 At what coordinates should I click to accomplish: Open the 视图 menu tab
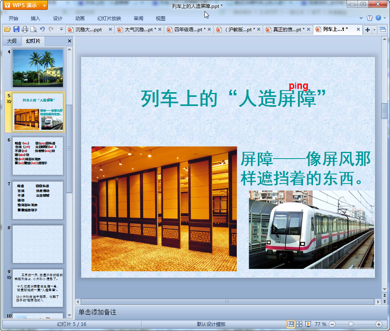[x=161, y=19]
